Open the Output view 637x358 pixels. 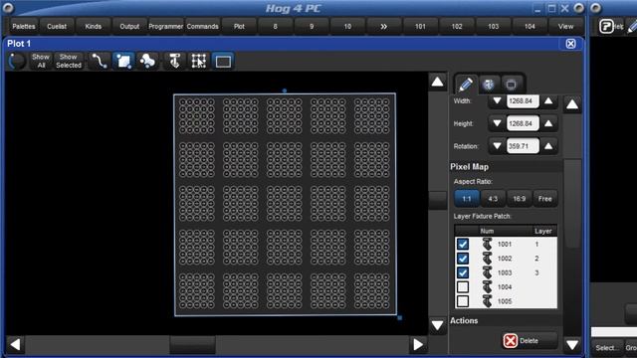tap(129, 27)
